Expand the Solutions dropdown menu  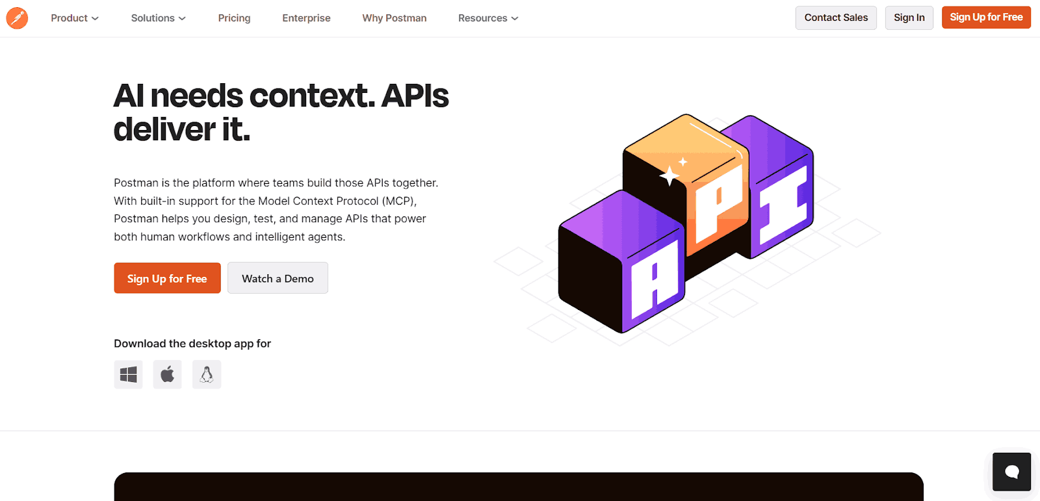coord(158,18)
